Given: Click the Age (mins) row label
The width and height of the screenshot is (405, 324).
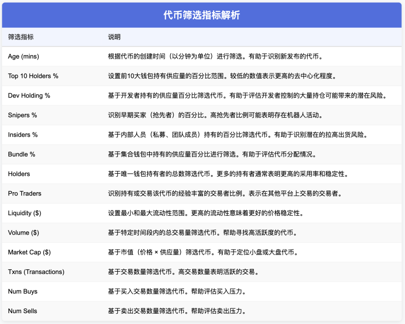Looking at the screenshot, I should [23, 56].
